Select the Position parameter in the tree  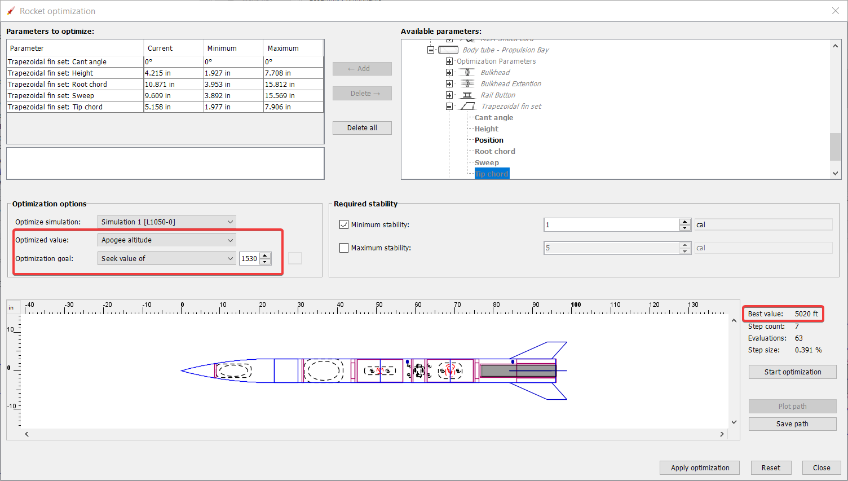(x=490, y=140)
